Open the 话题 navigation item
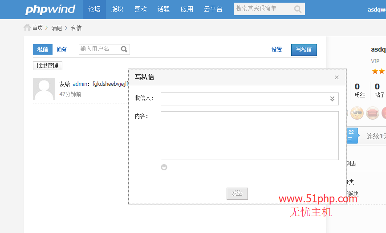The image size is (386, 233). pyautogui.click(x=163, y=9)
